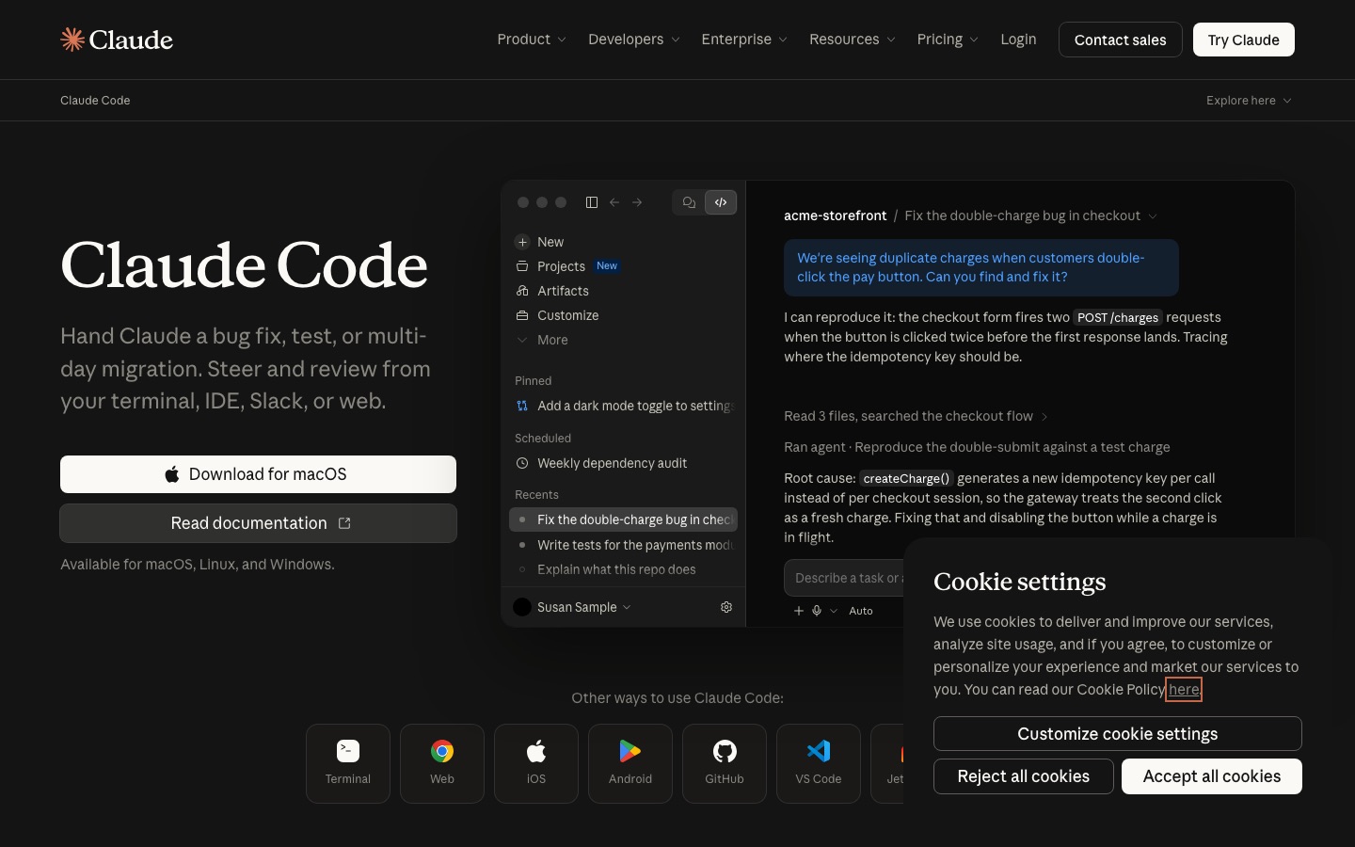The width and height of the screenshot is (1355, 847).
Task: Expand the session title dropdown chevron
Action: [1153, 216]
